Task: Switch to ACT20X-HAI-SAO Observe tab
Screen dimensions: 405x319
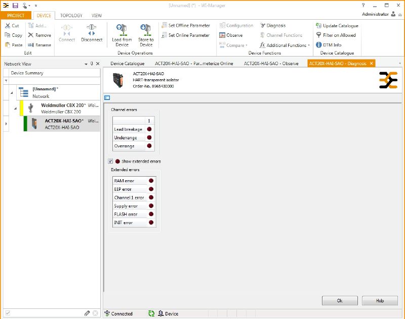Action: (271, 64)
